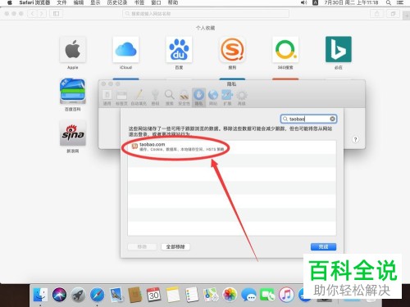Viewport: 410px width, 307px height.
Task: Clear the taobao search field text
Action: click(x=332, y=119)
